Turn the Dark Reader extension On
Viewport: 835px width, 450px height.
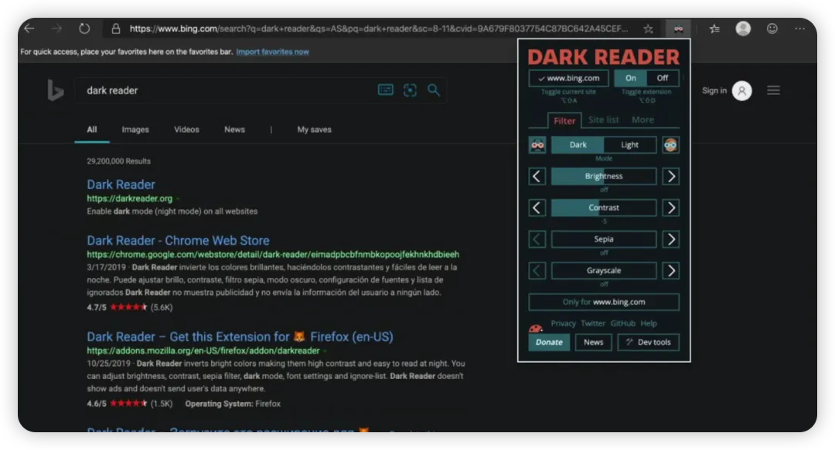coord(631,78)
